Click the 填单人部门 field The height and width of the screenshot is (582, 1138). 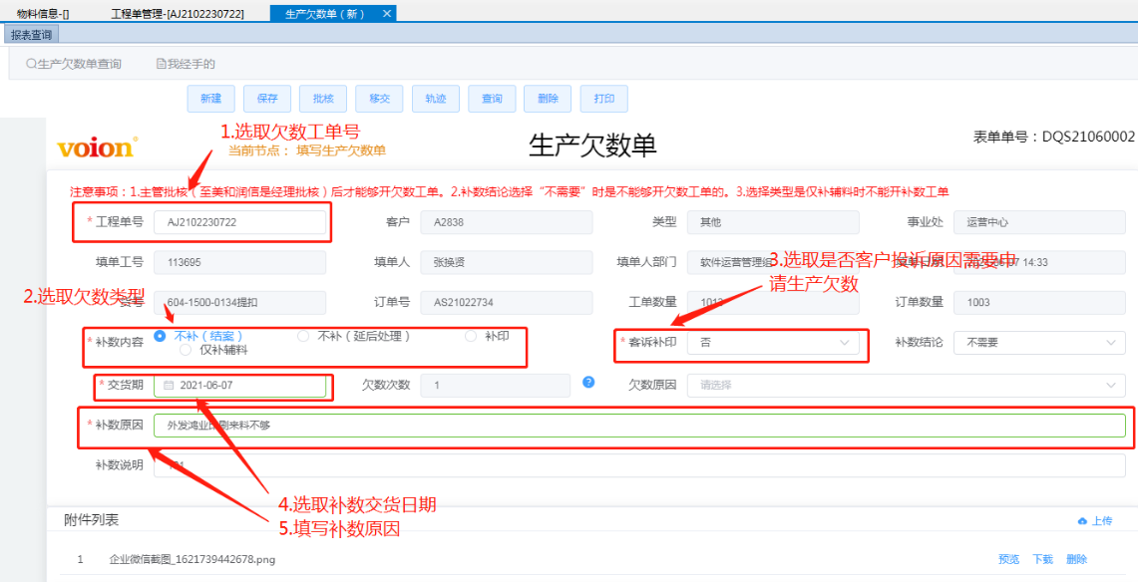pyautogui.click(x=773, y=262)
